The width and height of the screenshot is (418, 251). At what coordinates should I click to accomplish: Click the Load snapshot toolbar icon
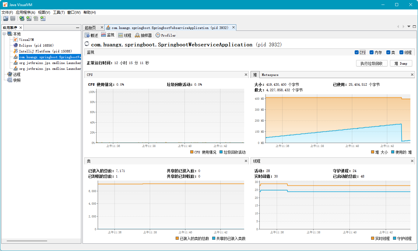click(x=6, y=19)
